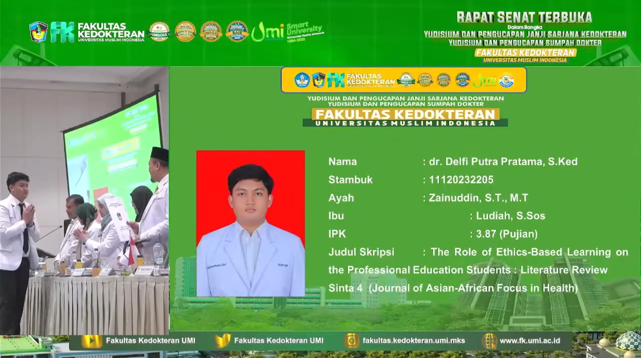The width and height of the screenshot is (641, 358).
Task: Click the UMI Smart University logo
Action: tap(288, 32)
